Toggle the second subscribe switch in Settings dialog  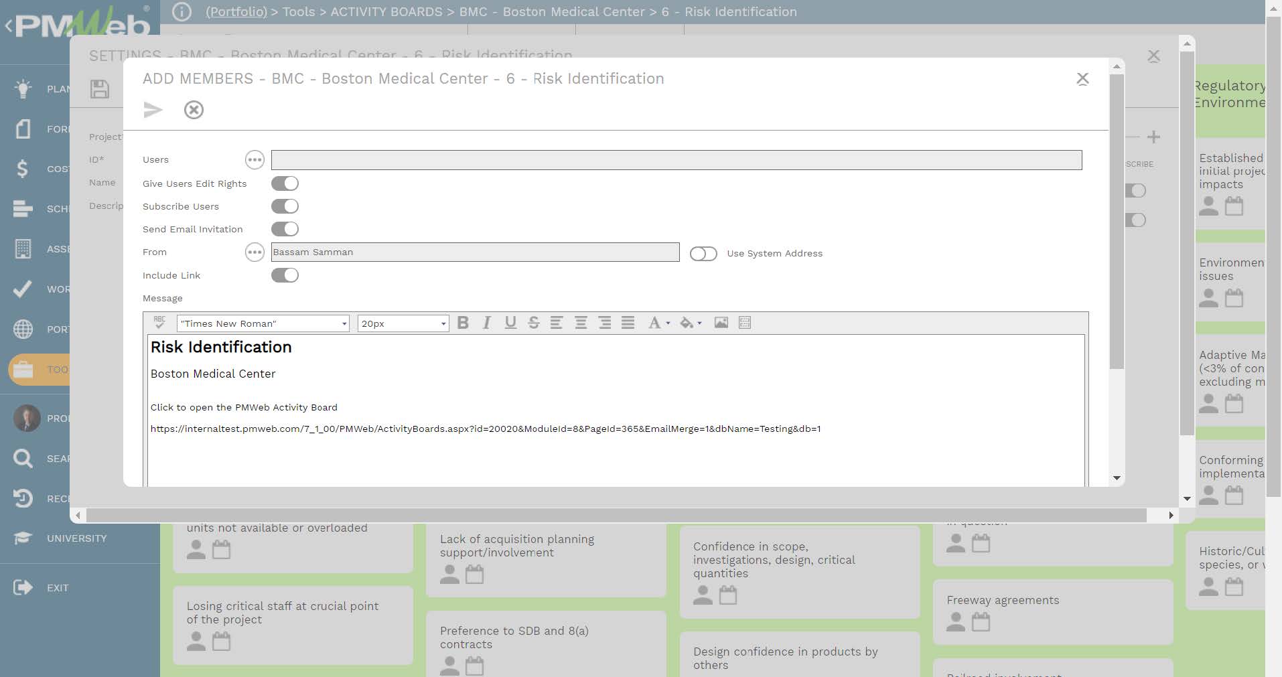[x=1135, y=220]
